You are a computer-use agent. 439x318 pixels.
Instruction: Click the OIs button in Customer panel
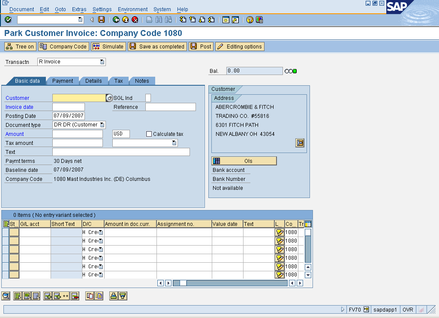[244, 161]
